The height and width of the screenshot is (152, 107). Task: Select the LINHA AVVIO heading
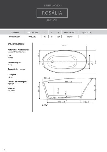(53, 6)
